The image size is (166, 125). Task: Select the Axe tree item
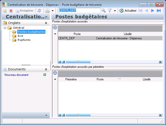pyautogui.click(x=20, y=36)
